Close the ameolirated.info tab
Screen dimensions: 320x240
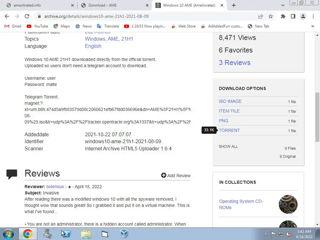point(72,5)
